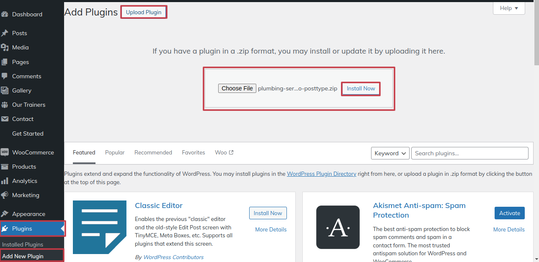Click the Media icon in sidebar
539x262 pixels.
coord(5,47)
